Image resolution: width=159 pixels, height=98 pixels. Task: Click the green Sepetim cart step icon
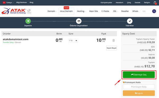tap(28, 21)
